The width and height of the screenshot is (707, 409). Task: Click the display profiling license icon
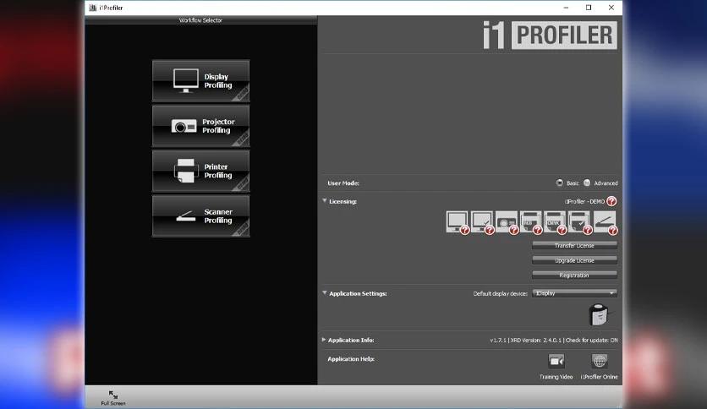click(457, 222)
